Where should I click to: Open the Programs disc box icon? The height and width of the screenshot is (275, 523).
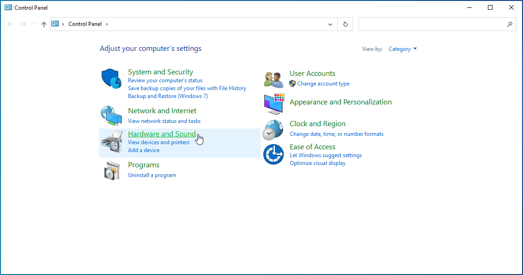coord(112,171)
